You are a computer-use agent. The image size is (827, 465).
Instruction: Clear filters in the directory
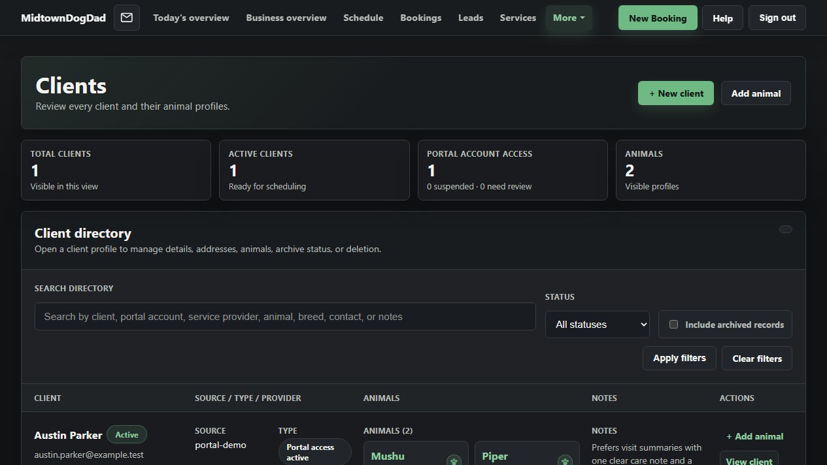point(757,358)
